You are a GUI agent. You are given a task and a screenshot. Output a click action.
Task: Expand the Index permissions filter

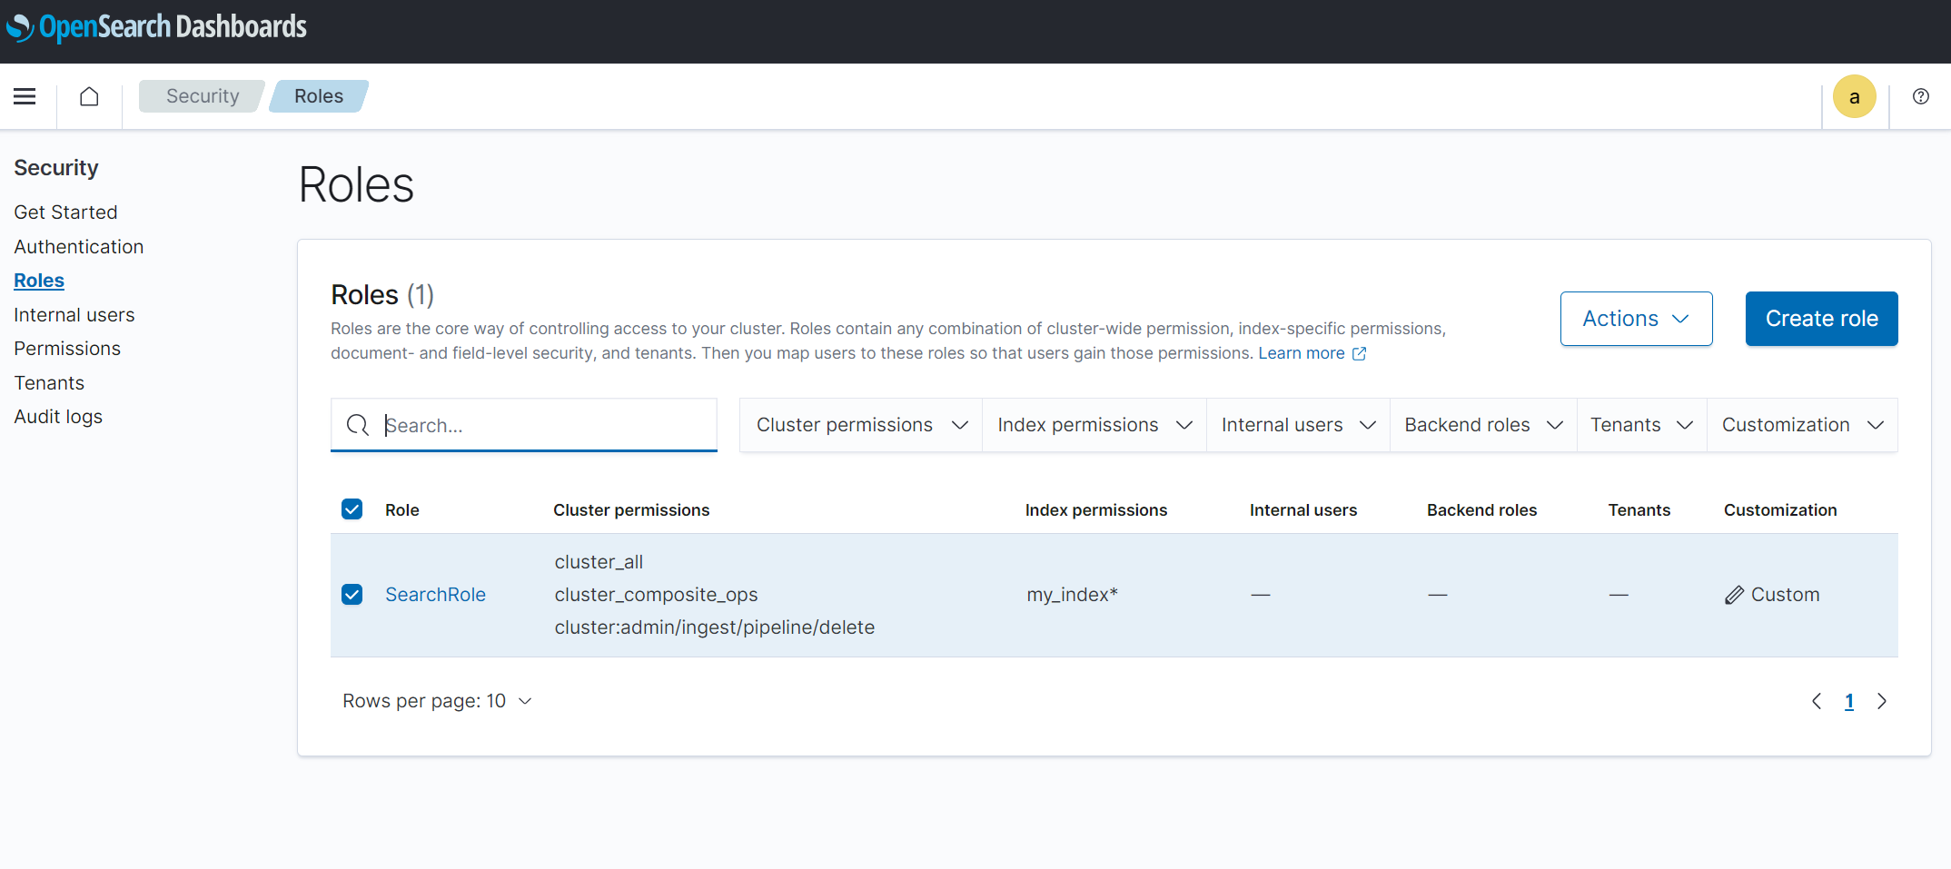[x=1094, y=425]
